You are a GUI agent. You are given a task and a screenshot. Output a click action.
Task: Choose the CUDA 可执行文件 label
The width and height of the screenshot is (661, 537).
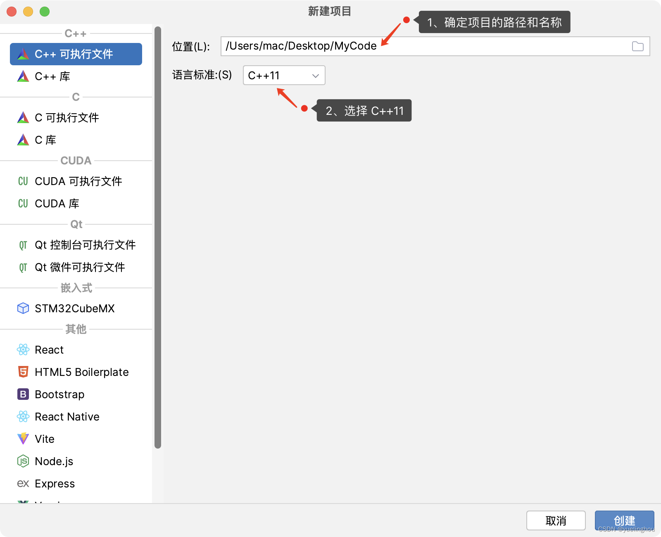[x=78, y=181]
